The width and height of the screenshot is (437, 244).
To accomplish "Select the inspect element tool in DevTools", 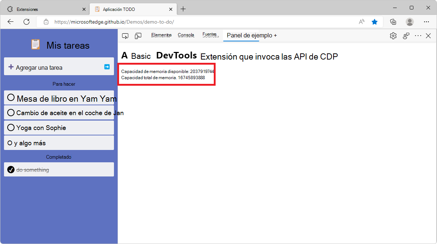I will pyautogui.click(x=125, y=36).
